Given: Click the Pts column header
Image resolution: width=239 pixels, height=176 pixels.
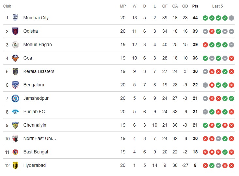Looking at the screenshot, I should [195, 6].
